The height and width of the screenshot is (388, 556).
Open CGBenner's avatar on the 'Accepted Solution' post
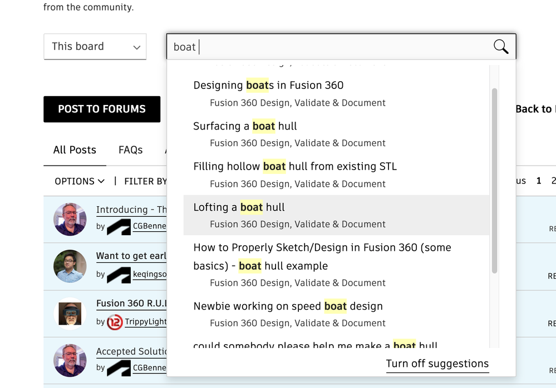tap(70, 360)
